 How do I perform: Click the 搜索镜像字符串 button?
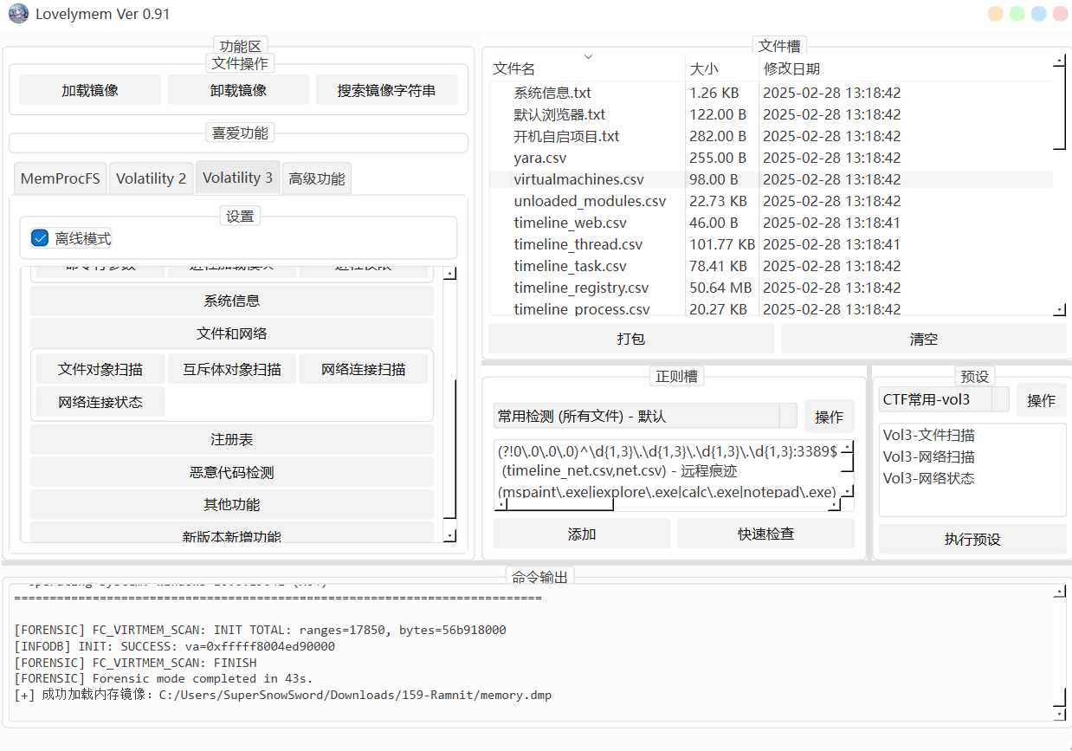(x=386, y=90)
